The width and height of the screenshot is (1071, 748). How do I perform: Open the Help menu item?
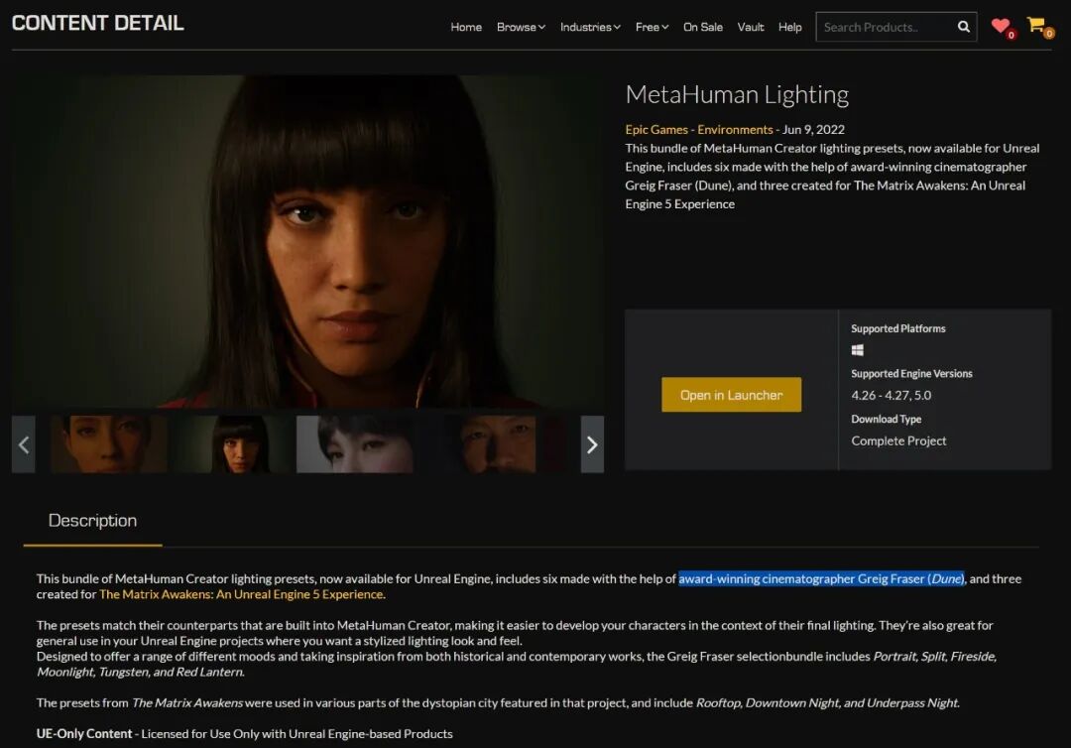[x=789, y=28]
